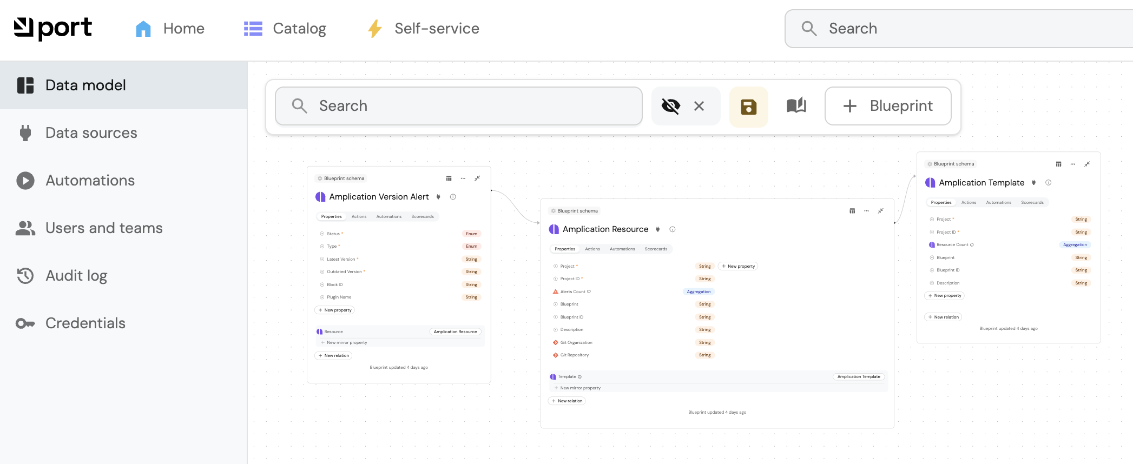Click New relation in Application Resource

pyautogui.click(x=567, y=401)
